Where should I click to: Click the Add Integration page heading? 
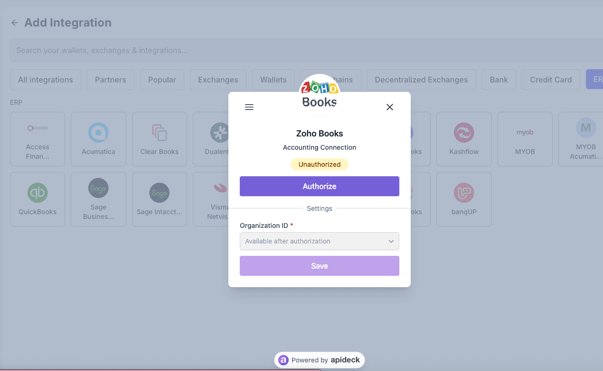point(68,23)
